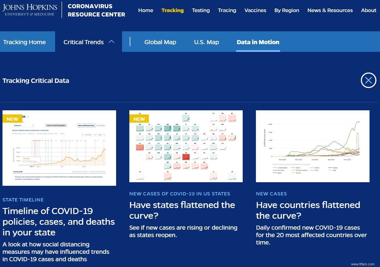380x267 pixels.
Task: Click NEW badge on state timeline card
Action: tap(12, 119)
